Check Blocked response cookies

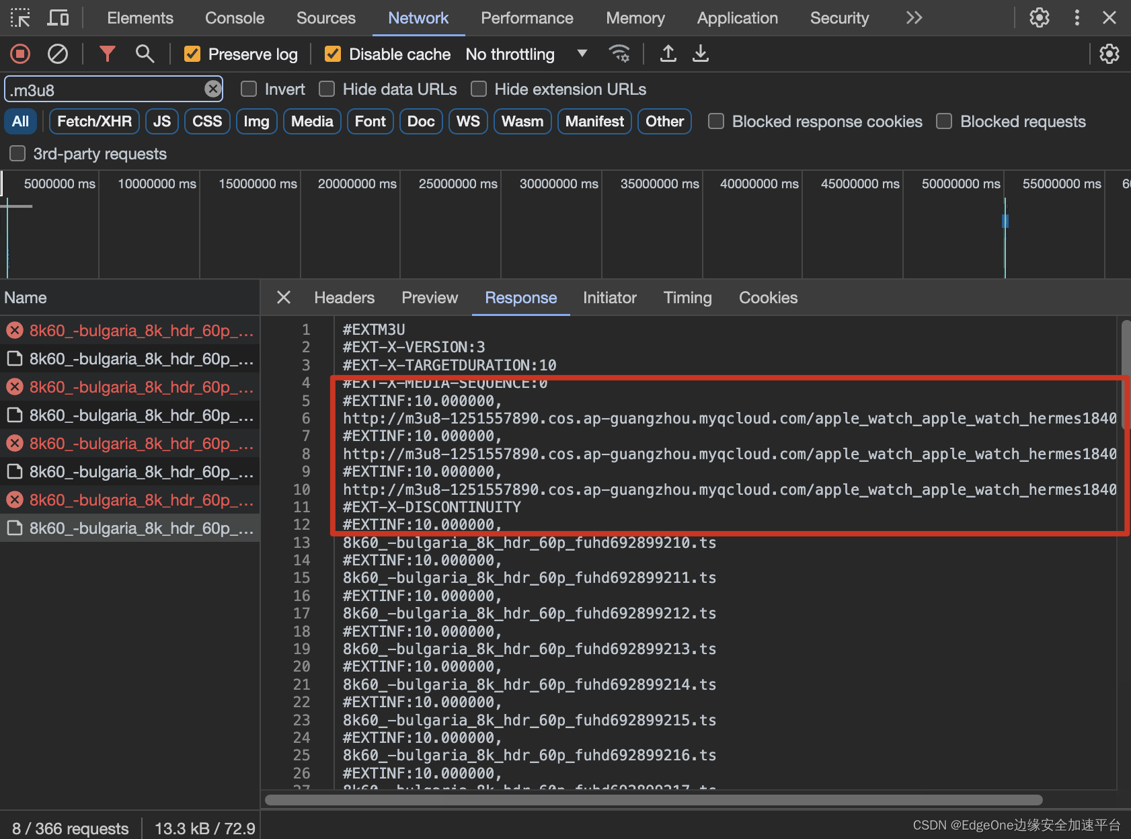point(716,121)
